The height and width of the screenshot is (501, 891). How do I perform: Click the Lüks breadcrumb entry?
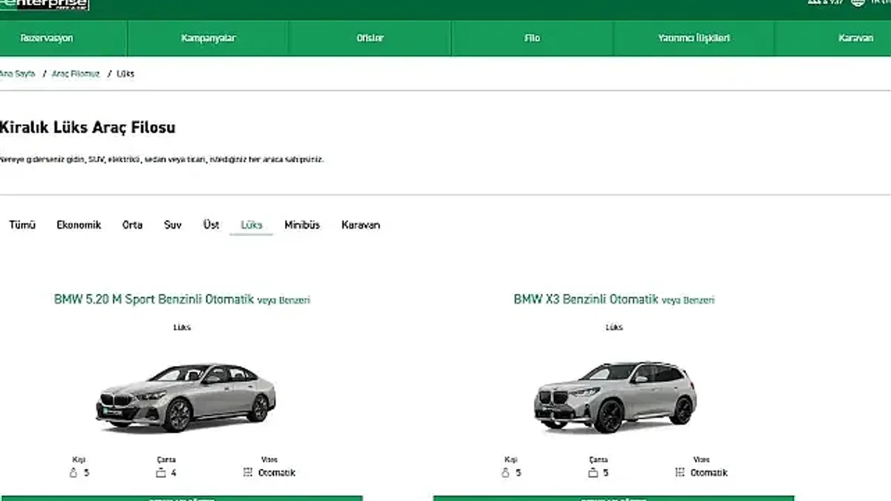pyautogui.click(x=125, y=74)
